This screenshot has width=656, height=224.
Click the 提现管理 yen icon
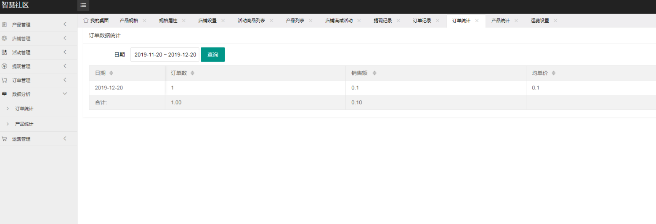pyautogui.click(x=4, y=66)
